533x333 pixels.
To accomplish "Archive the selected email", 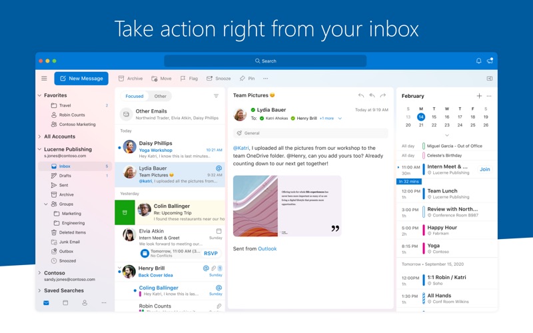I will pyautogui.click(x=131, y=79).
